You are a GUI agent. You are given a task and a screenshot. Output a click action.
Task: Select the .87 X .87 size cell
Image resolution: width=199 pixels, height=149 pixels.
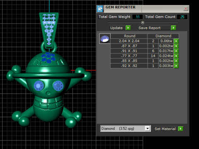point(129,46)
